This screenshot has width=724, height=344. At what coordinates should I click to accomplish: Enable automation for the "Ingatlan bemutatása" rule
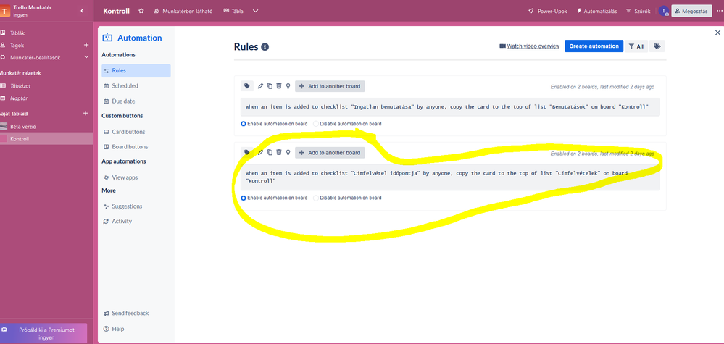pos(244,124)
